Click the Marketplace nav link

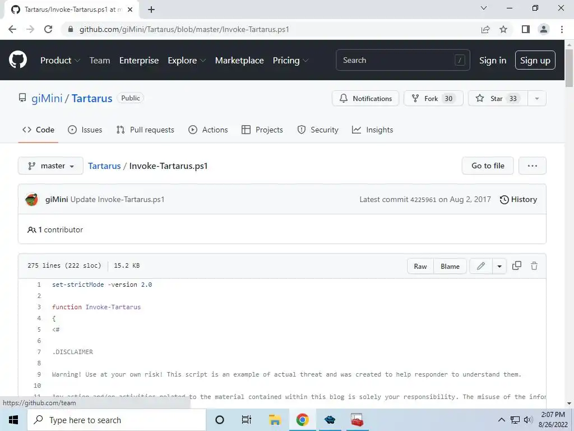(239, 60)
